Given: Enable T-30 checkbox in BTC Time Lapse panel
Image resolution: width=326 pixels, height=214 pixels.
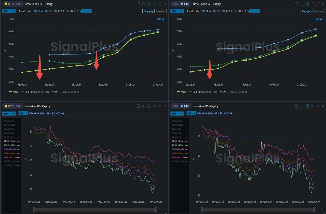Looking at the screenshot, I should [65, 11].
